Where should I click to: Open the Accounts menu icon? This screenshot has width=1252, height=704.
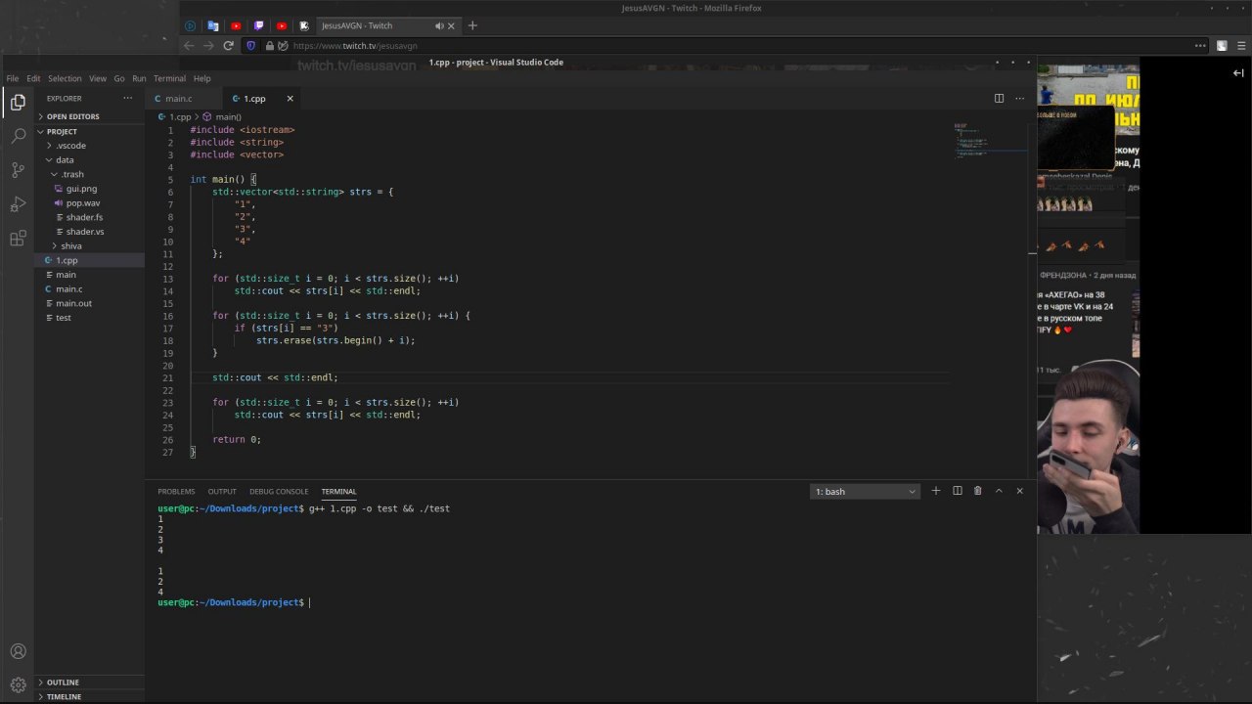pos(18,651)
